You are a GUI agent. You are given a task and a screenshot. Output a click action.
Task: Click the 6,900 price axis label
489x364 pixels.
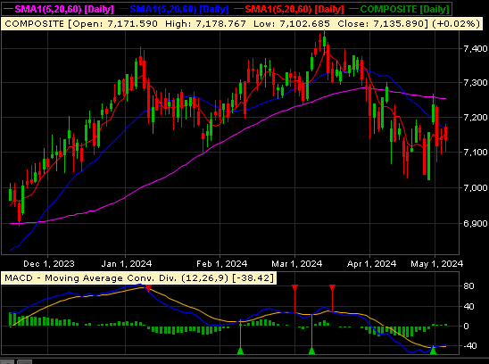coord(475,223)
